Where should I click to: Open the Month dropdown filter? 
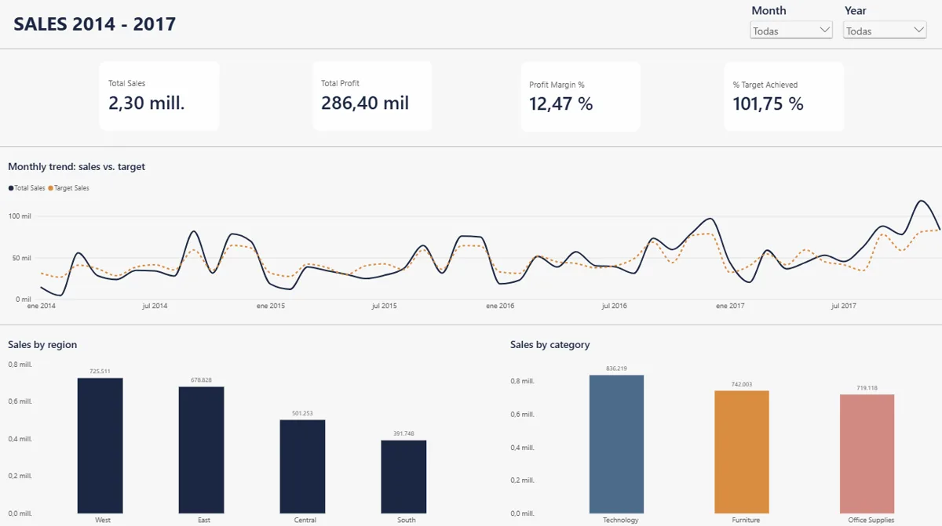tap(791, 31)
